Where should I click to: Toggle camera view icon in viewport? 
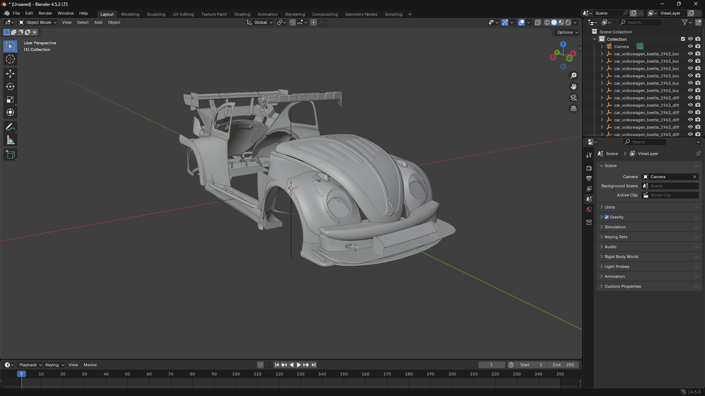[574, 98]
